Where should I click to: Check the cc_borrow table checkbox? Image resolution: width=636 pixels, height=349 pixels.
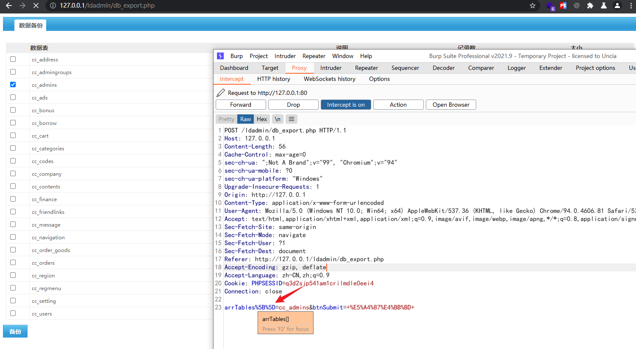[x=13, y=123]
